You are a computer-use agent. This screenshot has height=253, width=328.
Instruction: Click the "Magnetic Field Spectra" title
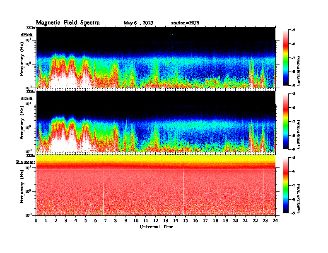pos(68,23)
